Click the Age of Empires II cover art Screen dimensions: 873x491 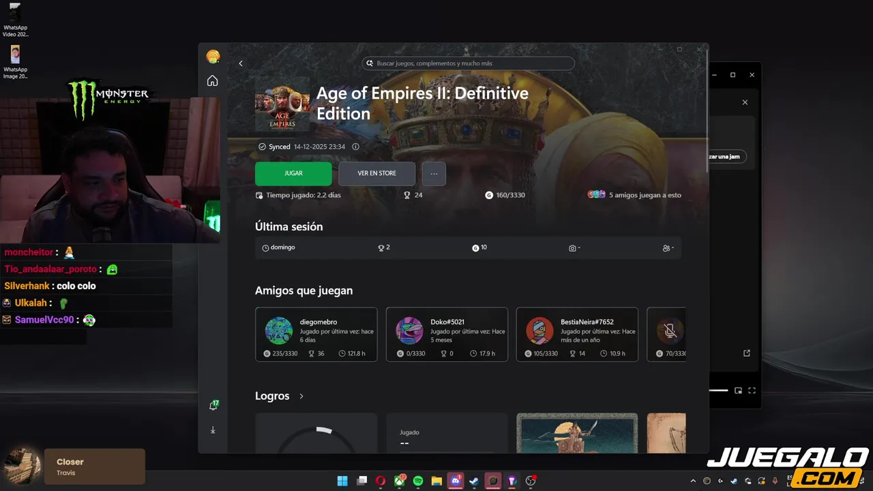282,103
